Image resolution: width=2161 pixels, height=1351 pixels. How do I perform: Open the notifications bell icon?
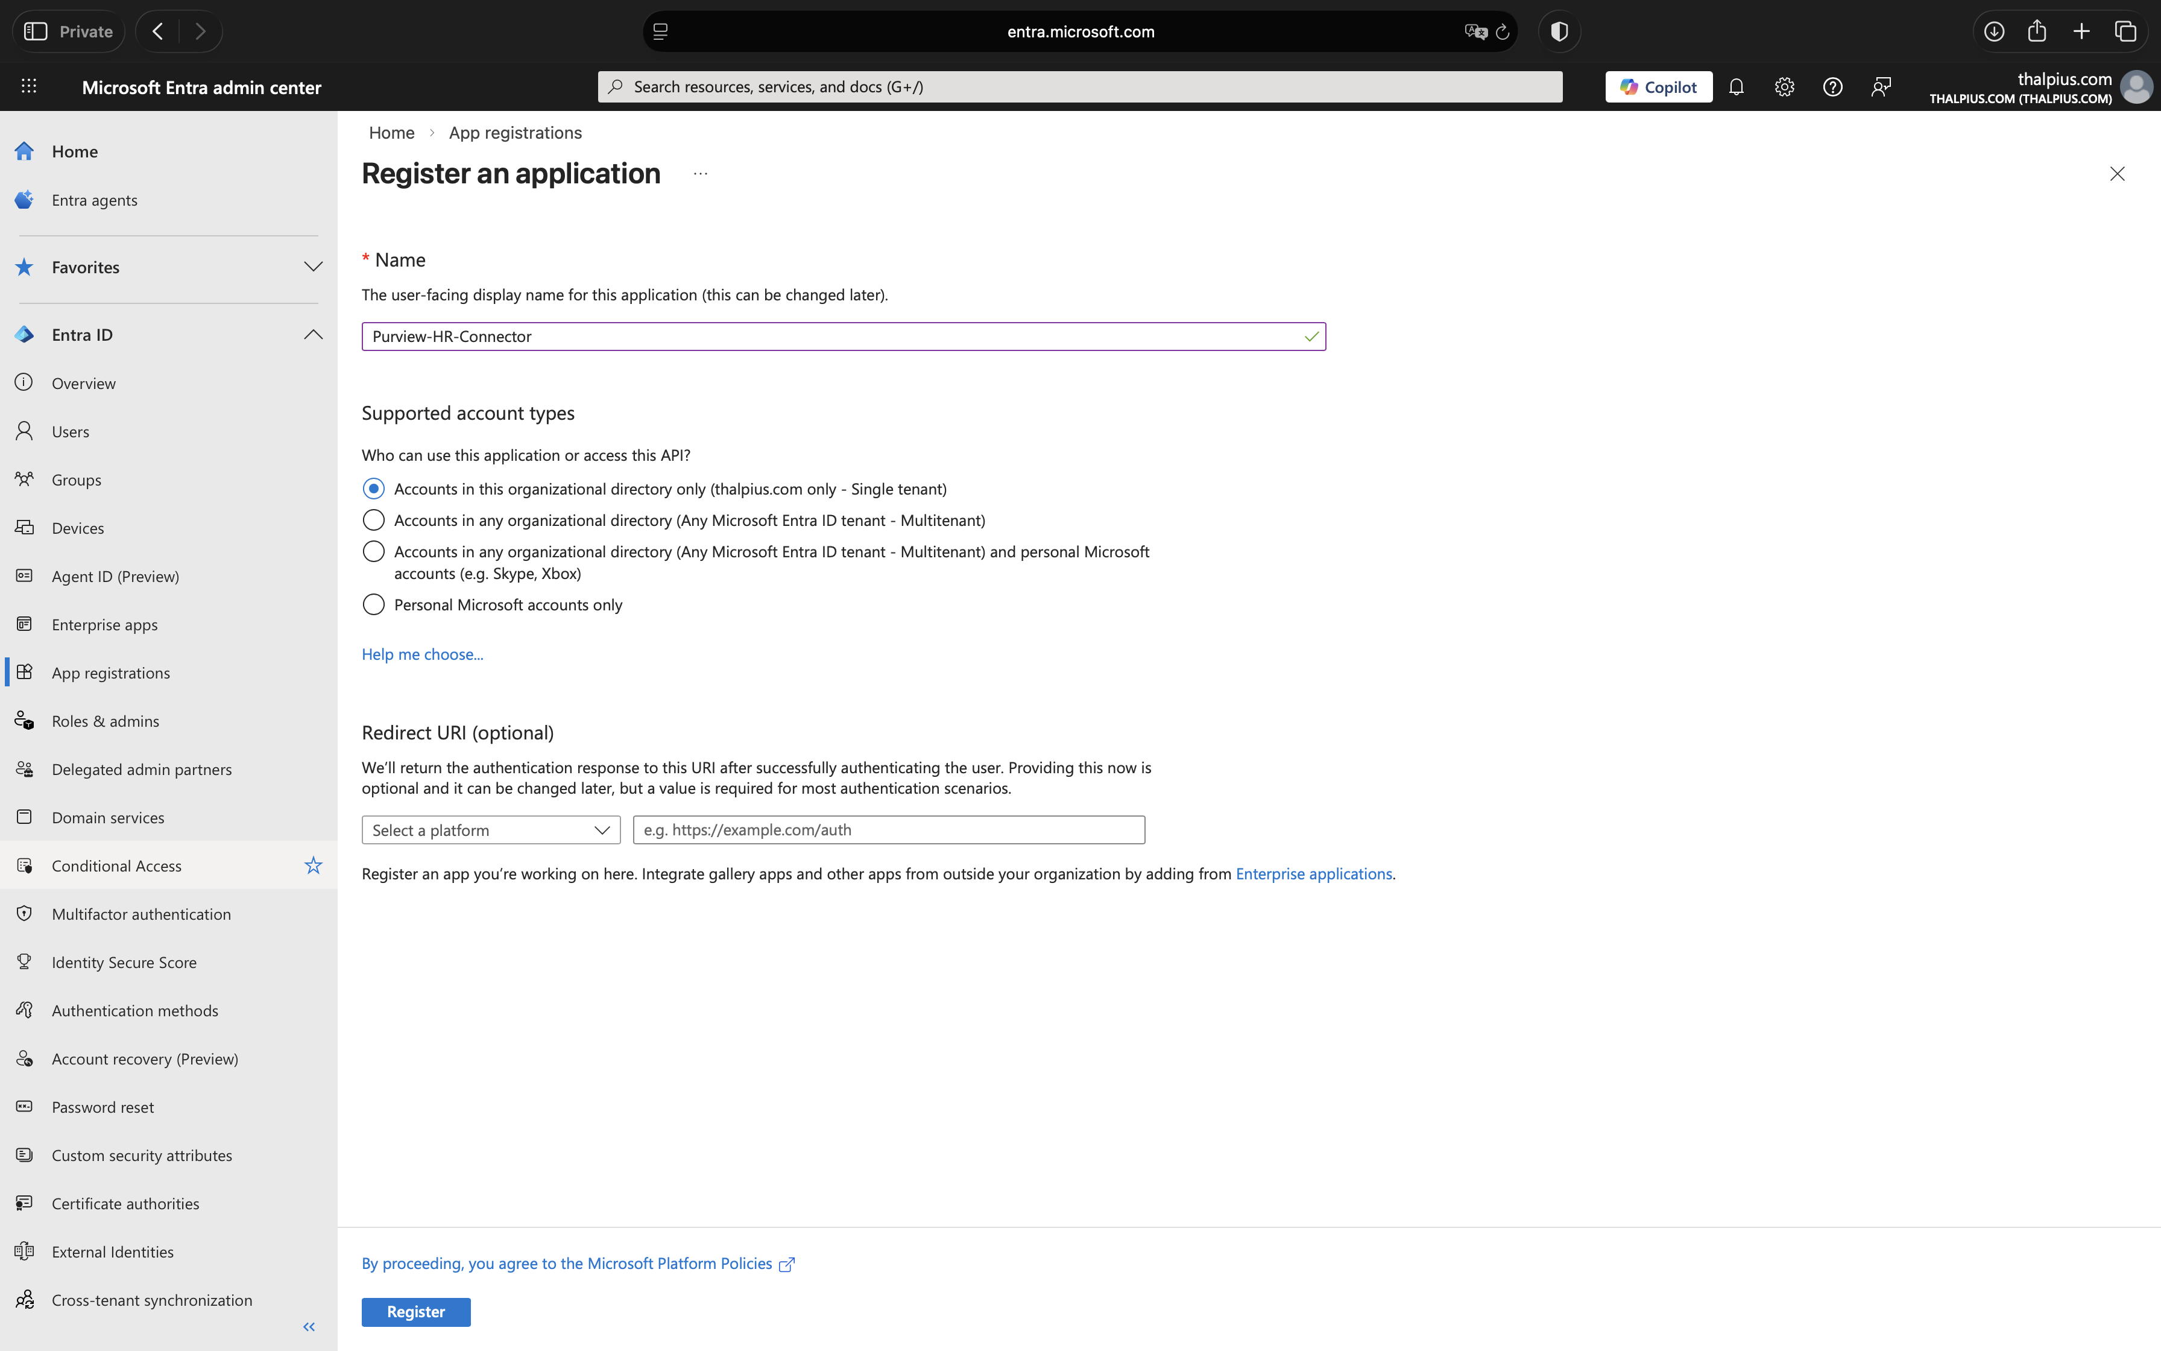pos(1736,87)
